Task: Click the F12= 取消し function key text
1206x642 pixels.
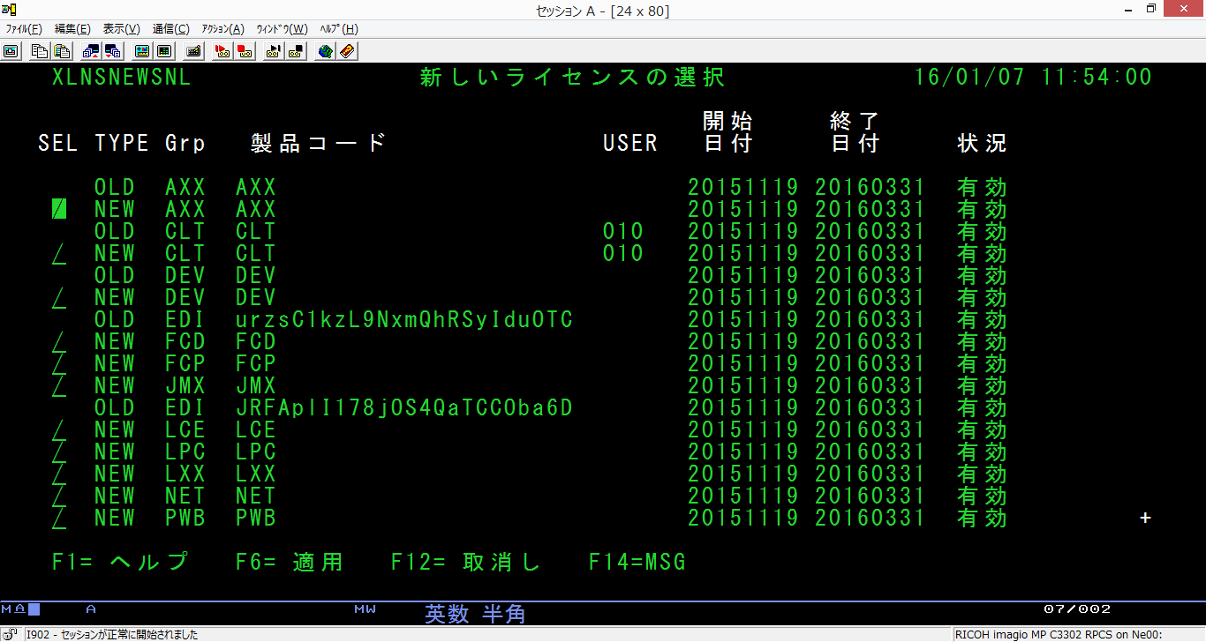Action: (465, 563)
